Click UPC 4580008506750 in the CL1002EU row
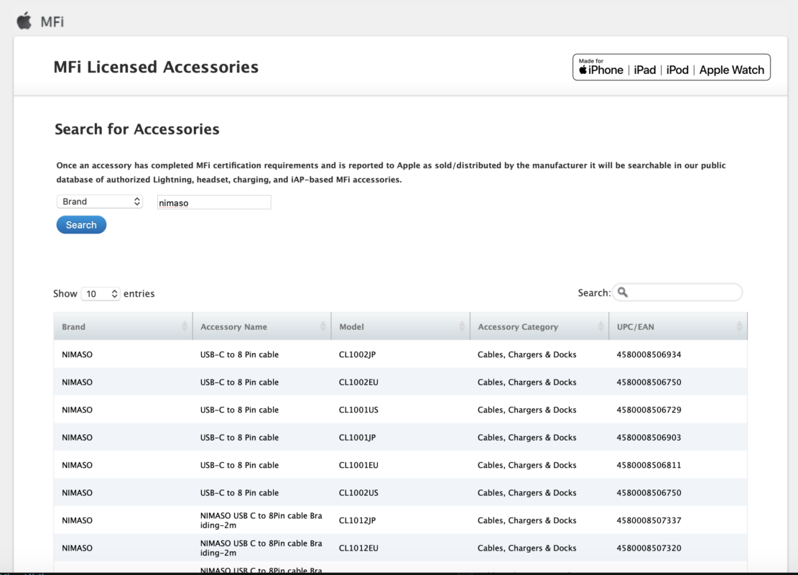 point(649,382)
